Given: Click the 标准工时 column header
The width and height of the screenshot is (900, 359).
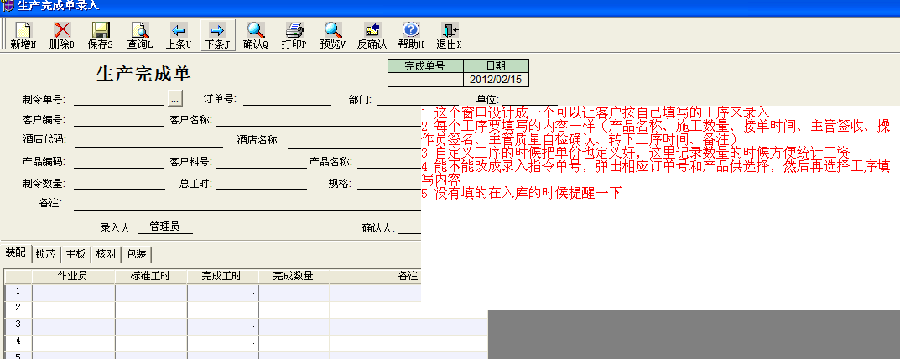Looking at the screenshot, I should [x=151, y=276].
